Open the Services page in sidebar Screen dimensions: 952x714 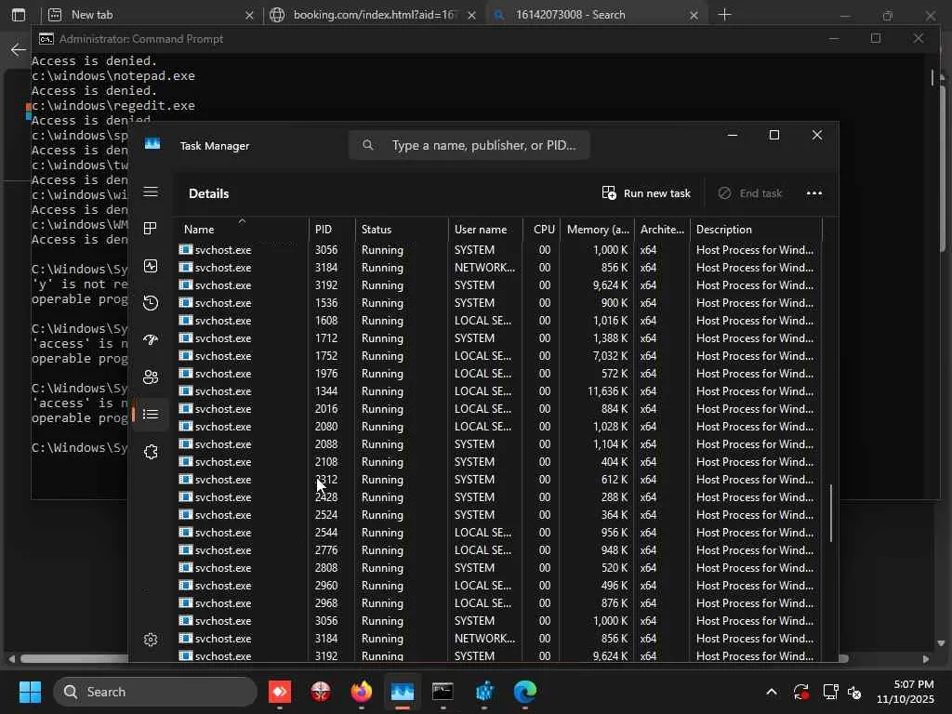[x=151, y=452]
